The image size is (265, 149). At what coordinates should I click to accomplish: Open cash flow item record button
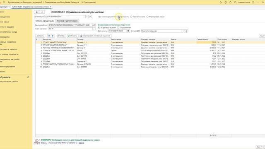click(186, 31)
